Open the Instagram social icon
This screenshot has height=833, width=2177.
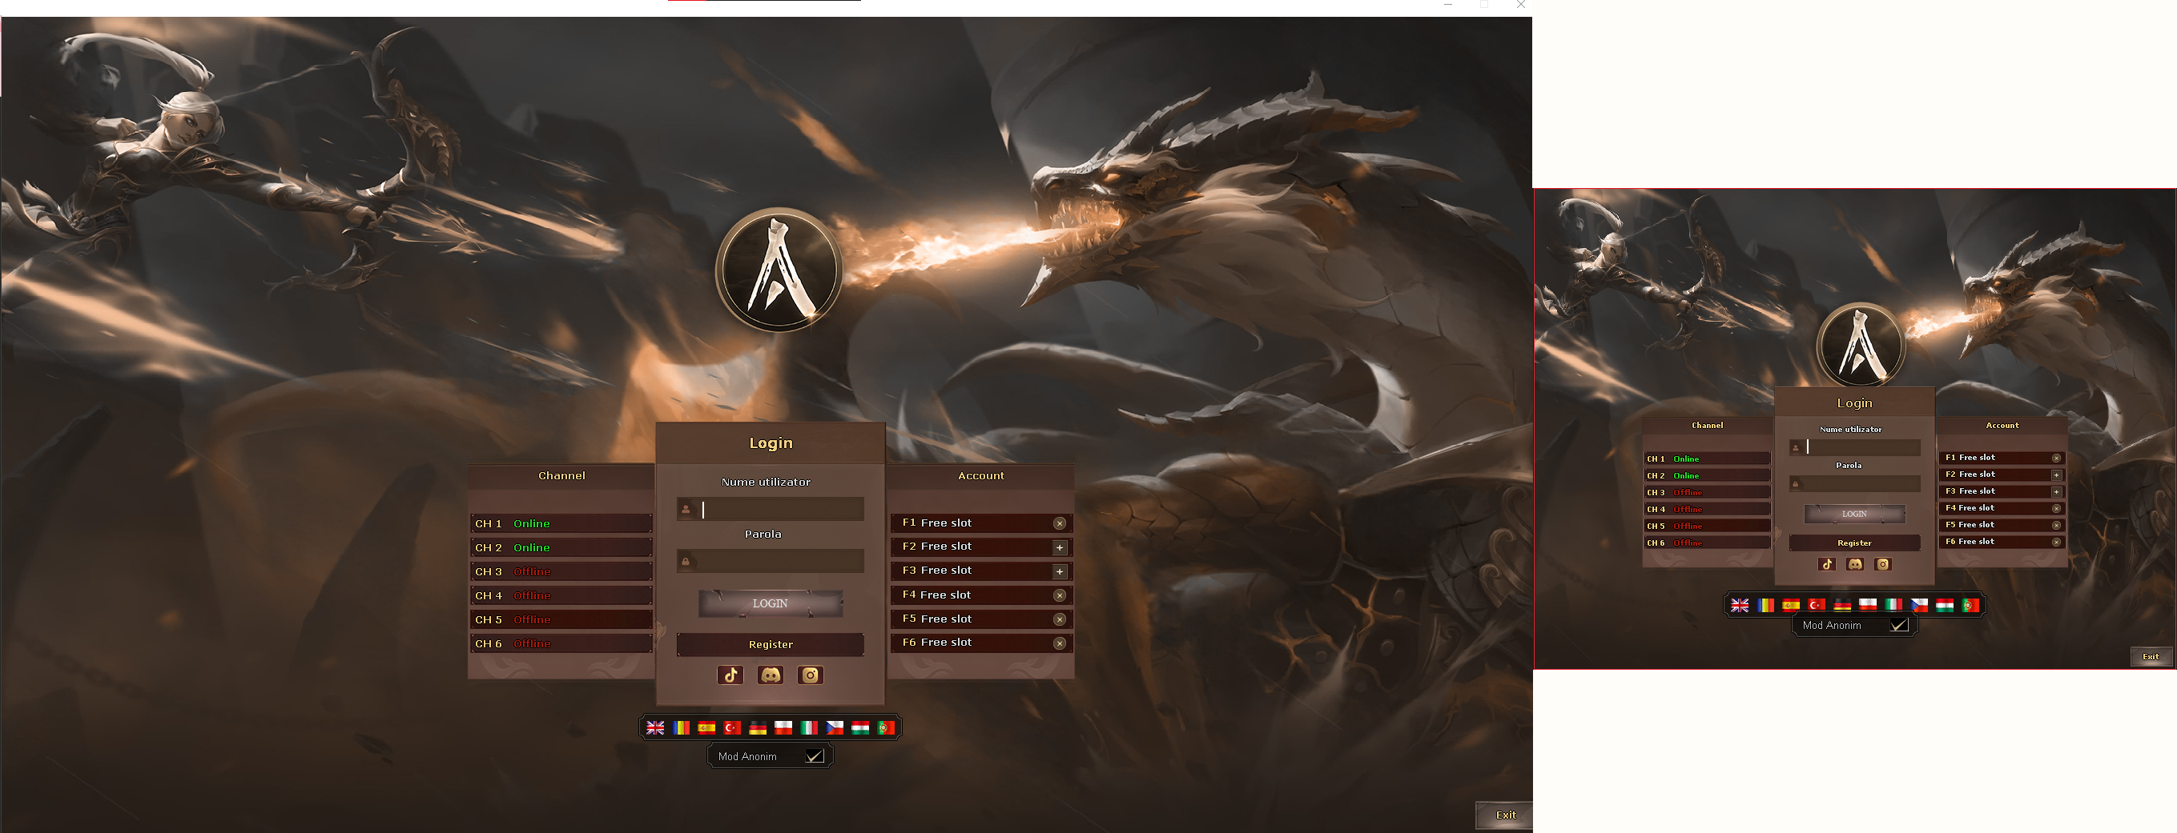coord(810,675)
